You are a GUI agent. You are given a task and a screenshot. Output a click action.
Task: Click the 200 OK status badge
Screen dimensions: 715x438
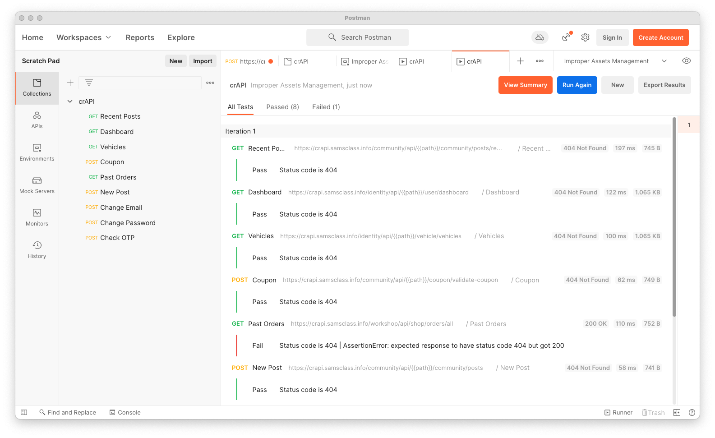tap(596, 324)
